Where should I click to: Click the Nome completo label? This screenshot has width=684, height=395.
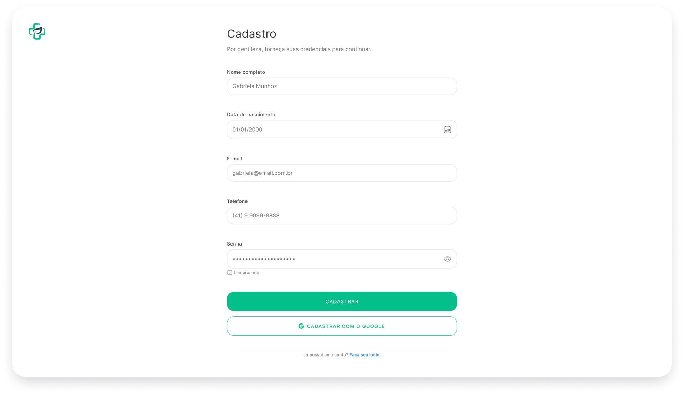246,72
